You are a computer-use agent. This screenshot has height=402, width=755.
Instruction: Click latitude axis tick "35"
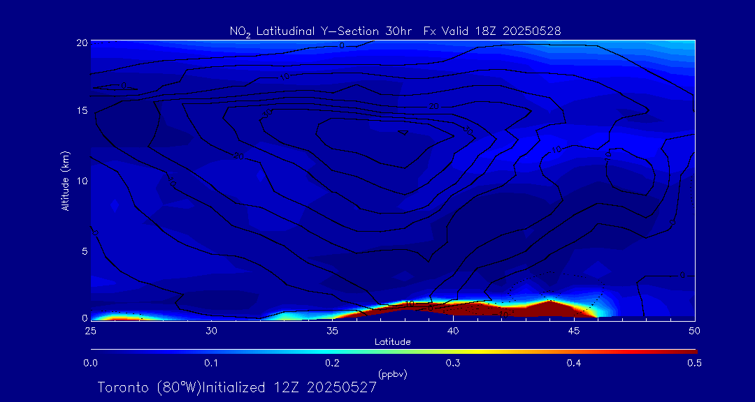point(332,330)
